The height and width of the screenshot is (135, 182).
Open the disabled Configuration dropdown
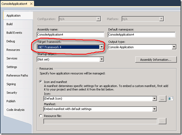[80, 19]
